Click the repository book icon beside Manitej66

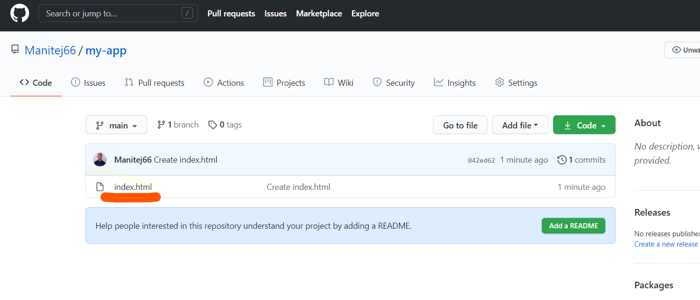coord(15,50)
